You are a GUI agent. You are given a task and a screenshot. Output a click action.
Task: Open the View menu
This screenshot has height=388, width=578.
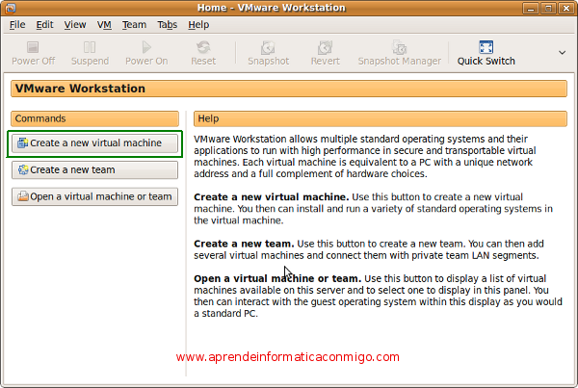pos(75,25)
